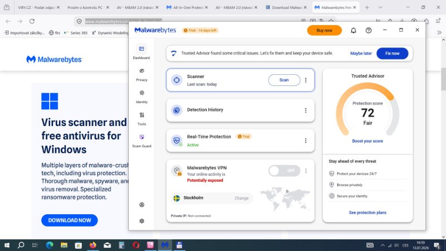Switch to the Prosím o kontrolu PC tab
446x251 pixels.
[85, 7]
